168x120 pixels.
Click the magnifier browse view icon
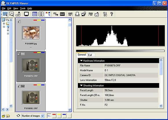tap(12, 14)
